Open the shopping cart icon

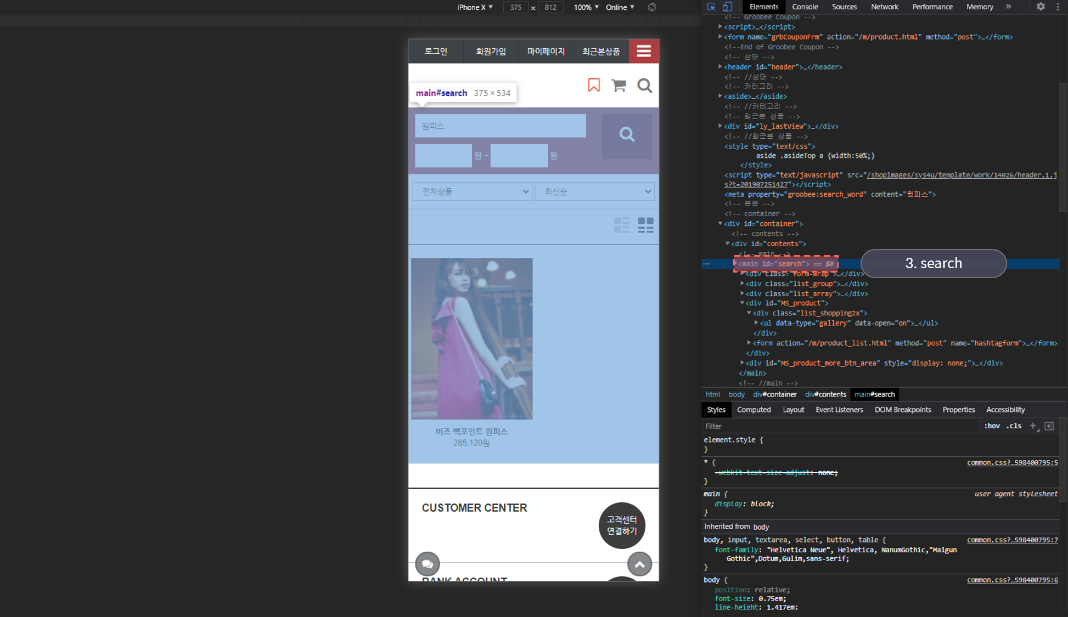(619, 85)
